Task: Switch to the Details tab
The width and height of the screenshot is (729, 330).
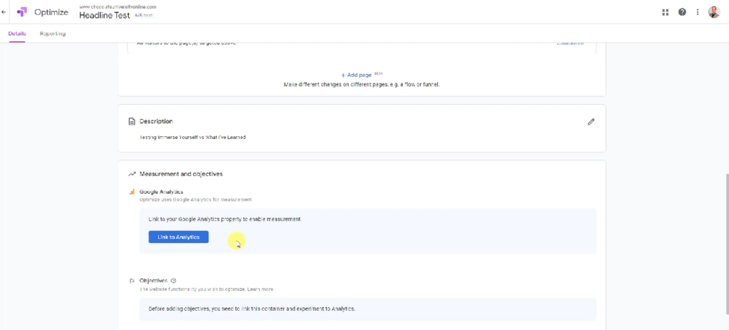Action: point(17,33)
